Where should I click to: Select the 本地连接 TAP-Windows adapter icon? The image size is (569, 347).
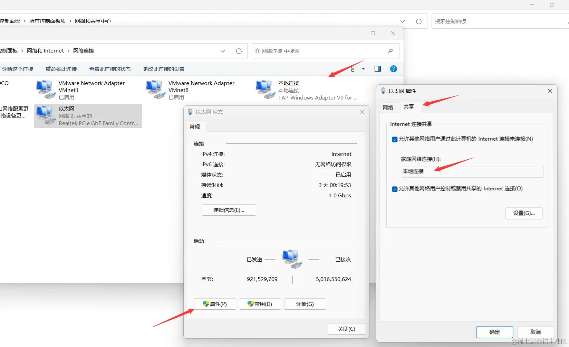pos(265,90)
